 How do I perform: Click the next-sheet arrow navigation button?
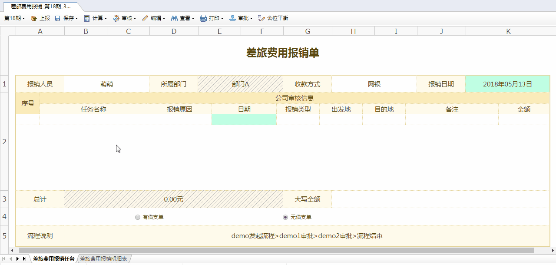17,258
